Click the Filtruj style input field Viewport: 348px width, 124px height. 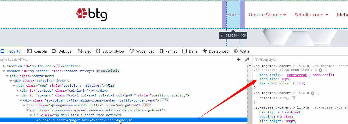(301, 60)
